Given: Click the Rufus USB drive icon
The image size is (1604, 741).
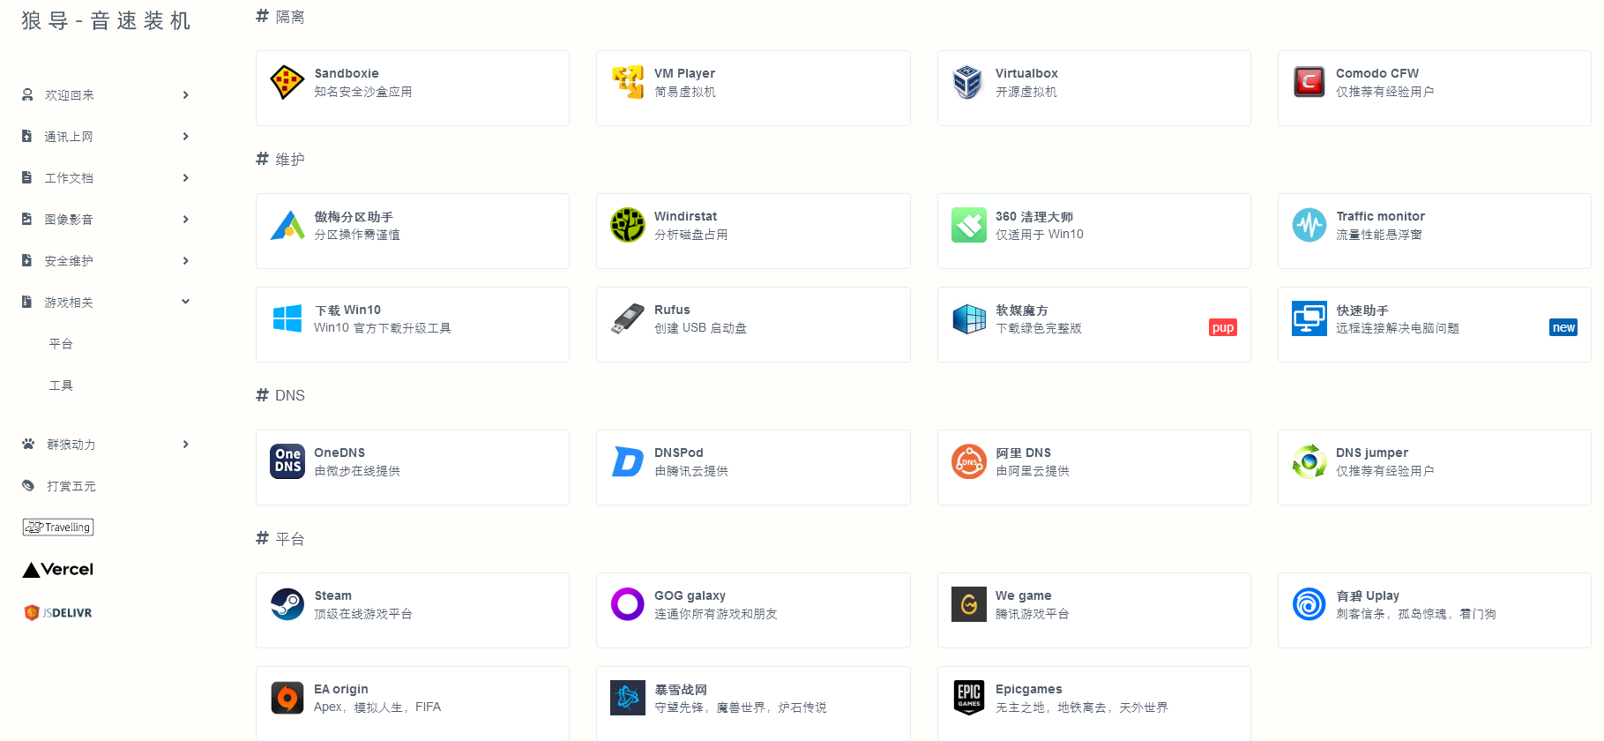Looking at the screenshot, I should [x=627, y=318].
